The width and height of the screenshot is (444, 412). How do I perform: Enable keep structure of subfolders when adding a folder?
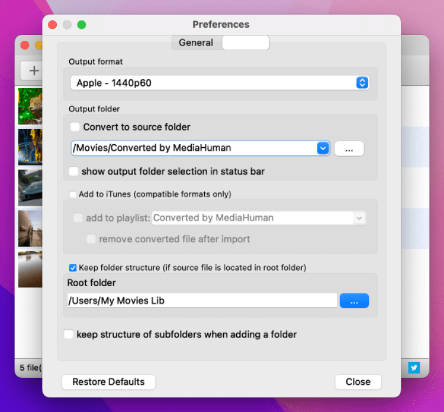pyautogui.click(x=69, y=334)
